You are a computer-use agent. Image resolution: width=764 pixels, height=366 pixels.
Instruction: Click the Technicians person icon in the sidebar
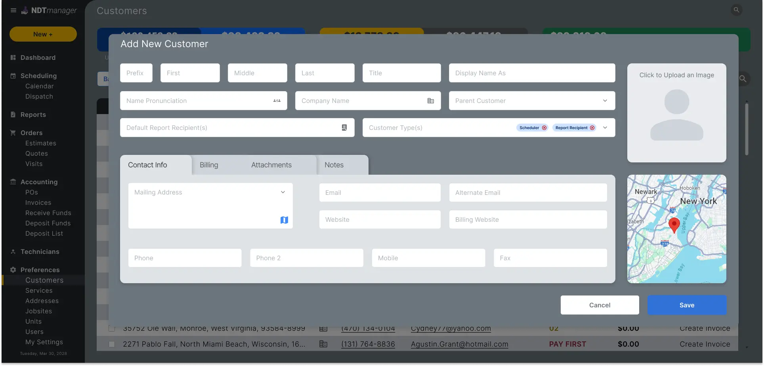tap(13, 252)
